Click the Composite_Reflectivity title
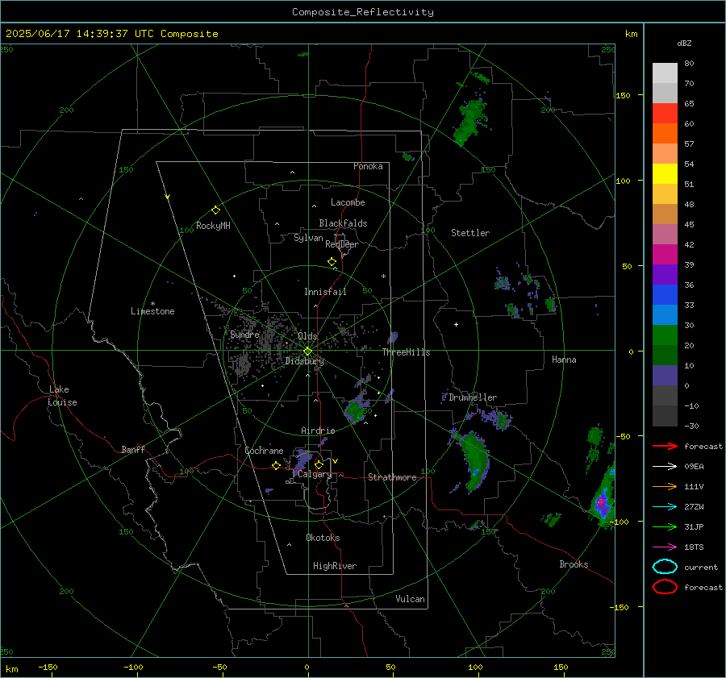Image resolution: width=726 pixels, height=678 pixels. coord(363,12)
